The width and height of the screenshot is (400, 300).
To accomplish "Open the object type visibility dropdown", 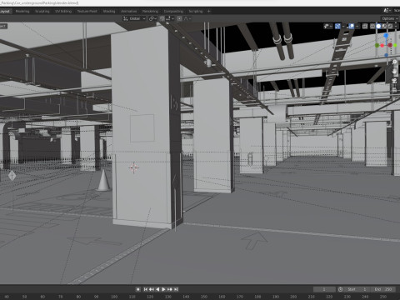I will coord(328,27).
